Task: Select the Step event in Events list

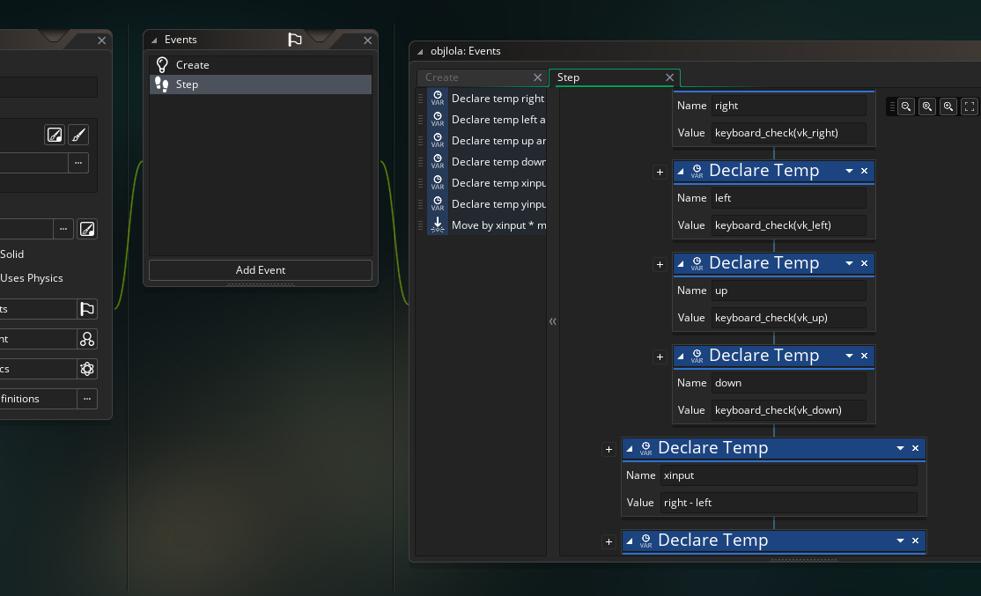Action: (x=261, y=85)
